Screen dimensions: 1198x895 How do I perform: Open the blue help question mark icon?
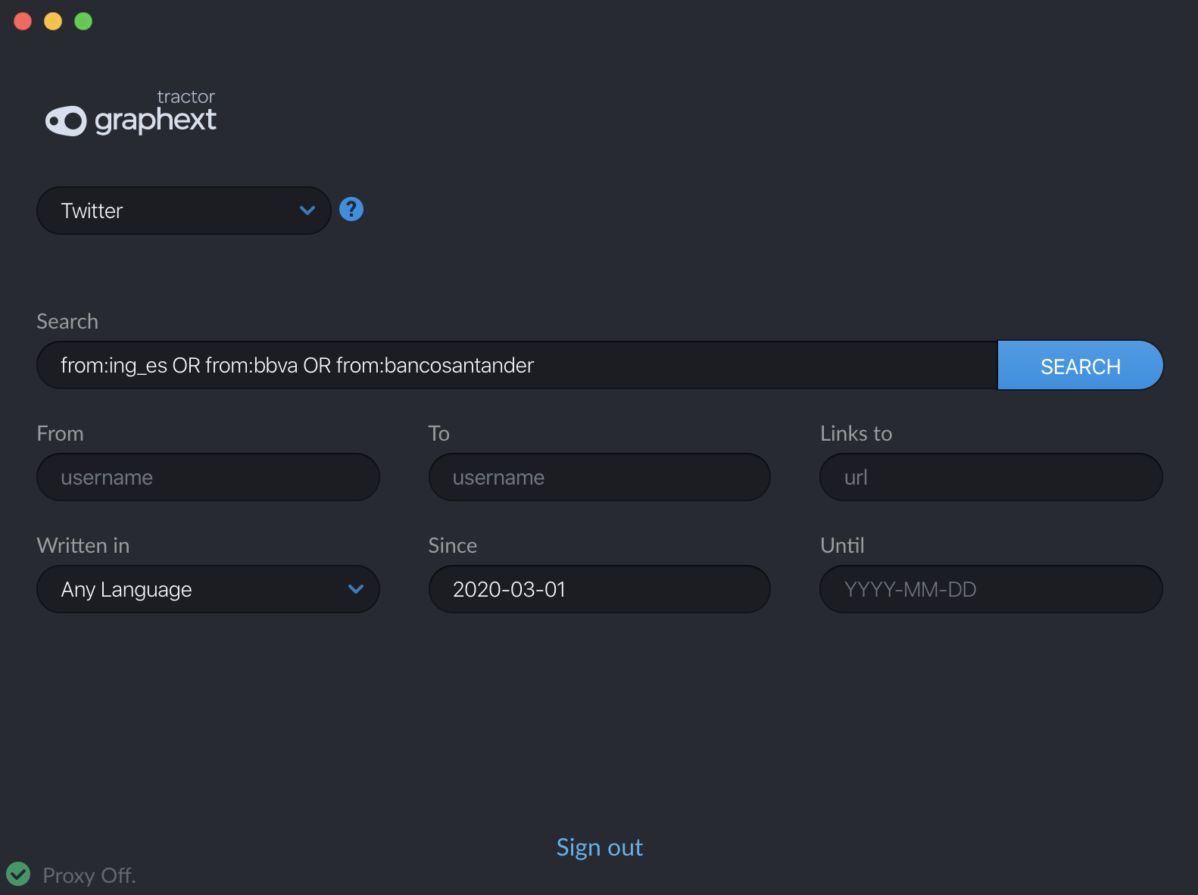(x=351, y=209)
